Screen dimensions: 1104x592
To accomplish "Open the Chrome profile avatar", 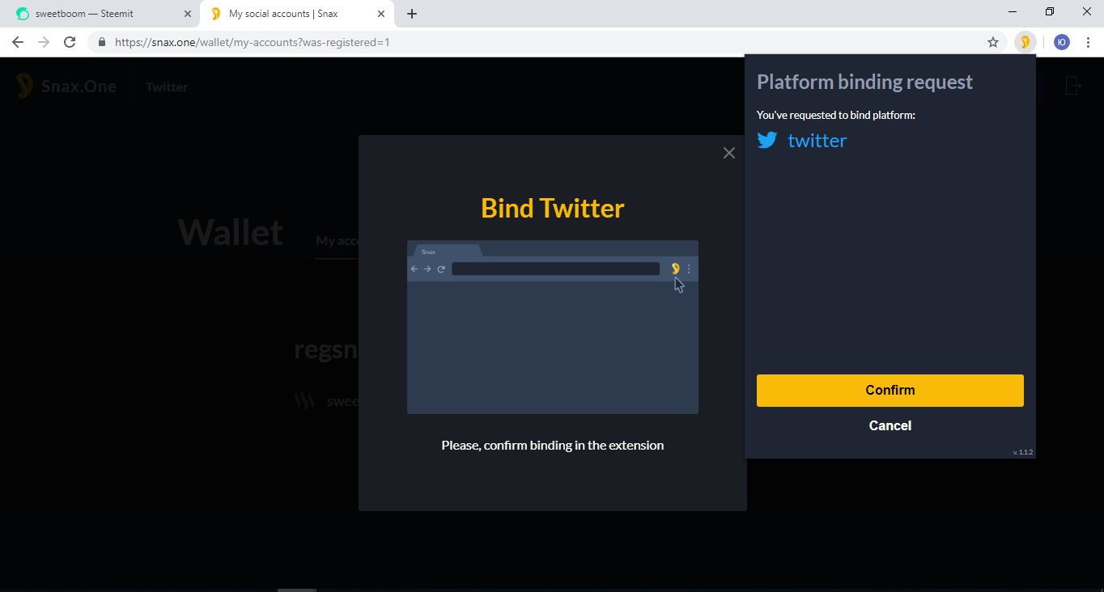I will [1062, 42].
